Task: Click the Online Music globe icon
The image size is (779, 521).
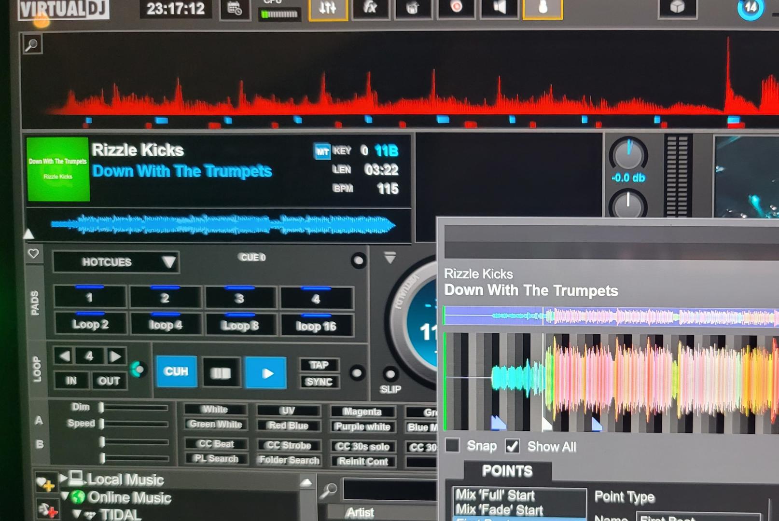Action: tap(78, 496)
